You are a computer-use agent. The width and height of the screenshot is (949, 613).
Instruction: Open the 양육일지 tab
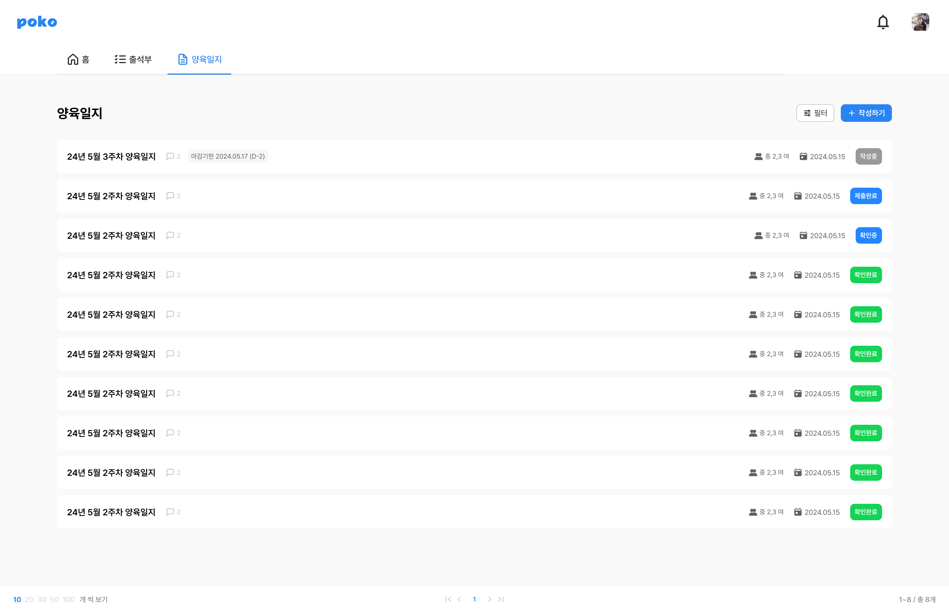coord(200,59)
